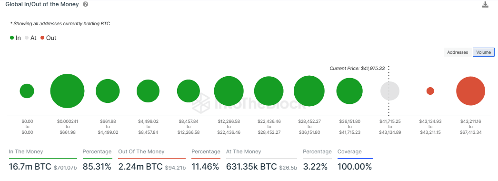The width and height of the screenshot is (498, 181).
Task: Click the $661.98 to $4,499.02 bubble
Action: pos(108,91)
